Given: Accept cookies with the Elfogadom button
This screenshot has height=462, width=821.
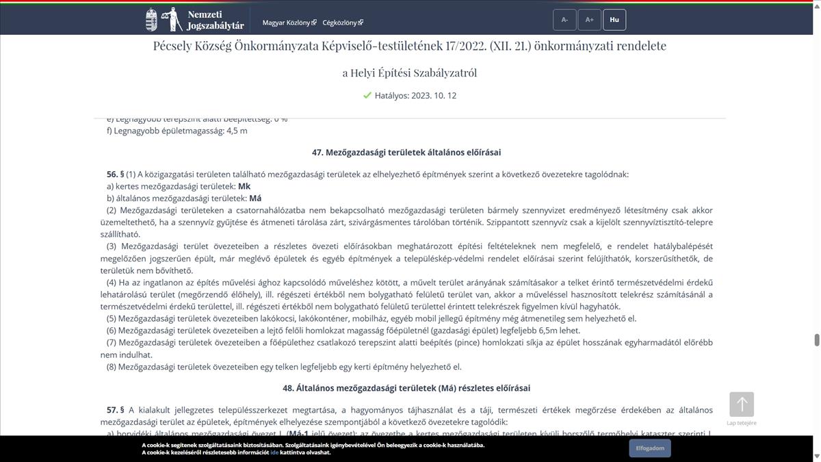Looking at the screenshot, I should (649, 448).
